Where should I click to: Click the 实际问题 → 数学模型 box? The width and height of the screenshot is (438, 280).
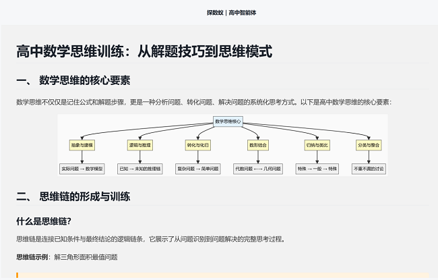pos(82,169)
